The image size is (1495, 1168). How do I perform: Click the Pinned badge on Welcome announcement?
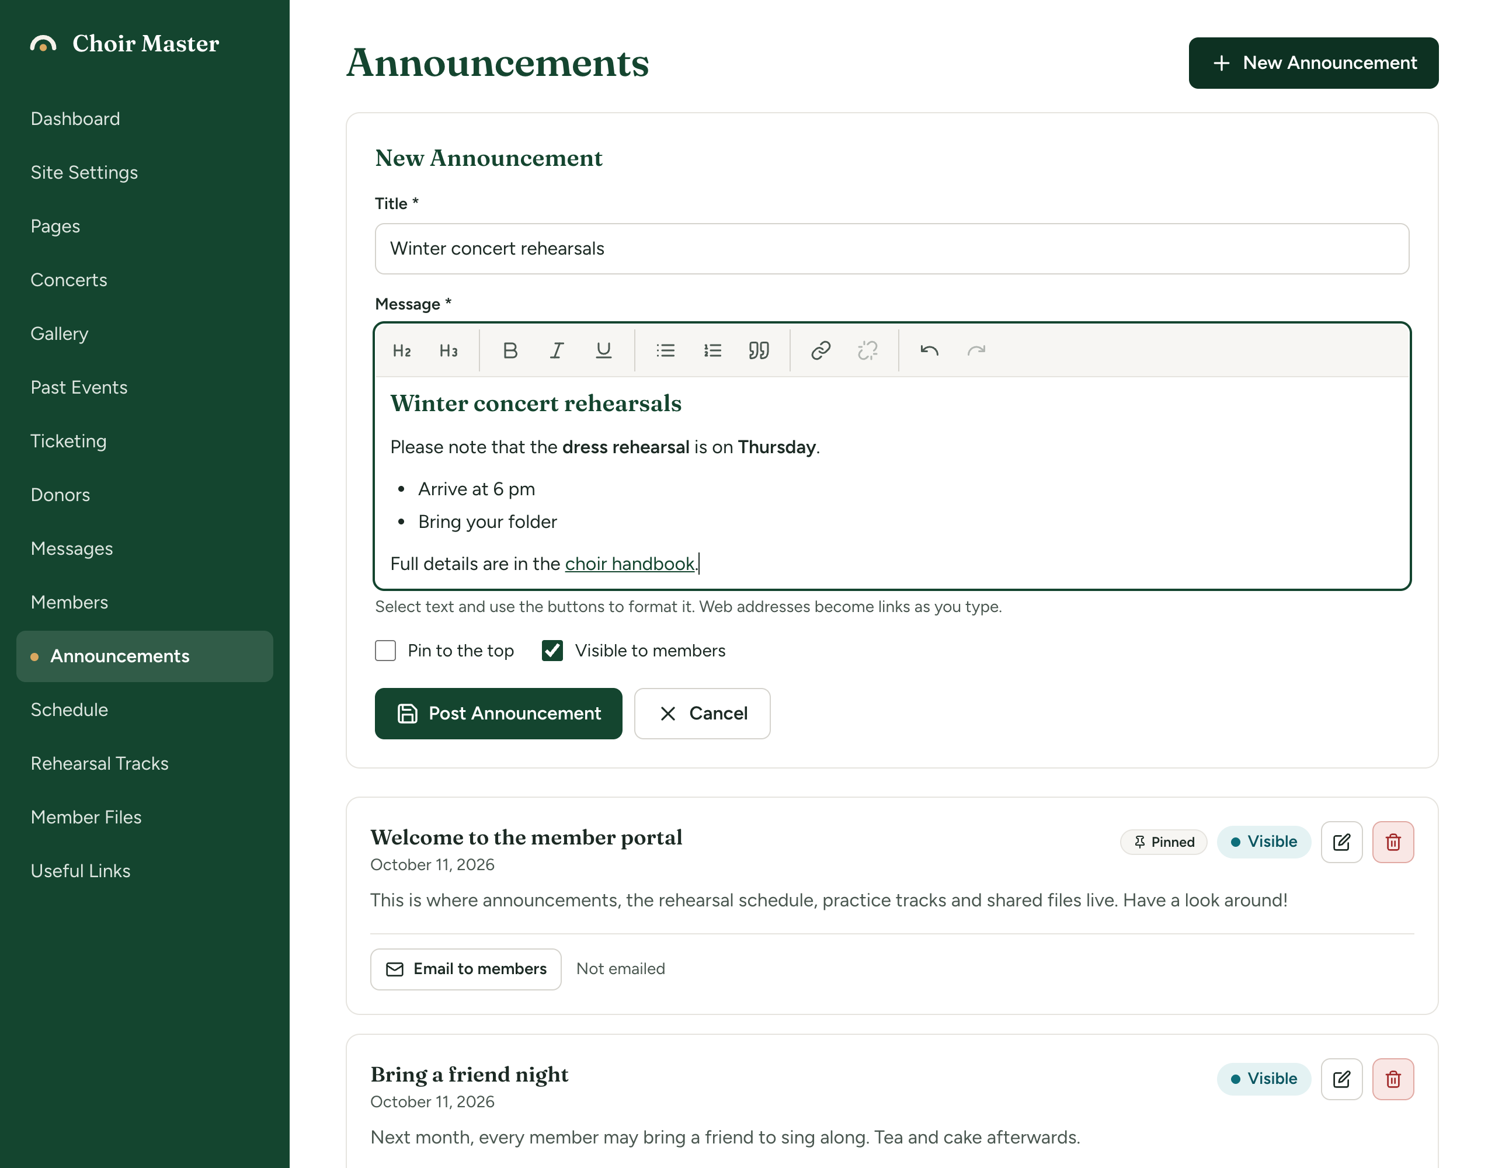1163,842
